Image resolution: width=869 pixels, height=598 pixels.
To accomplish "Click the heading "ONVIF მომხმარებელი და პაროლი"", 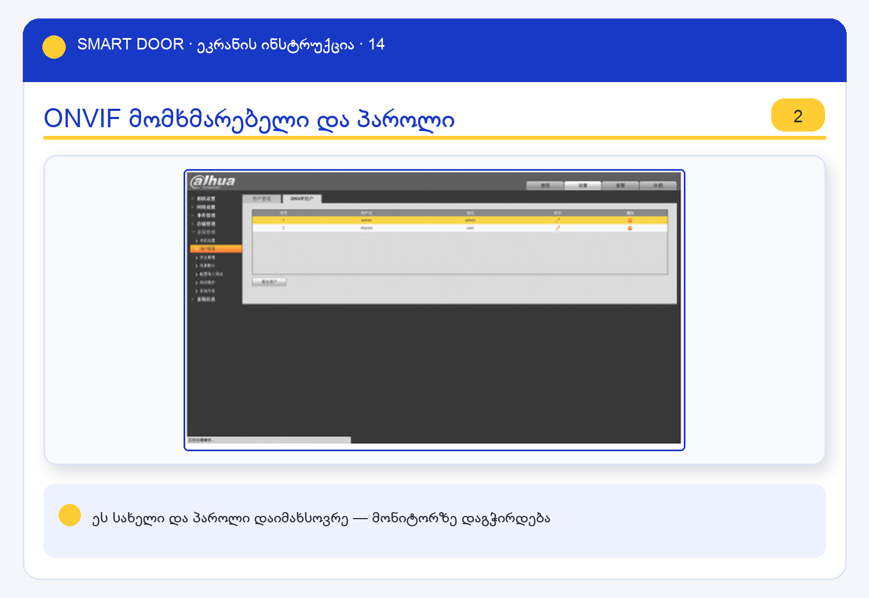I will pyautogui.click(x=249, y=119).
